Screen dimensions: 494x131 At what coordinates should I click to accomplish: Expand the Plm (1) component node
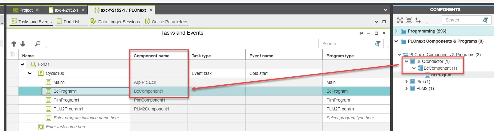[407, 82]
